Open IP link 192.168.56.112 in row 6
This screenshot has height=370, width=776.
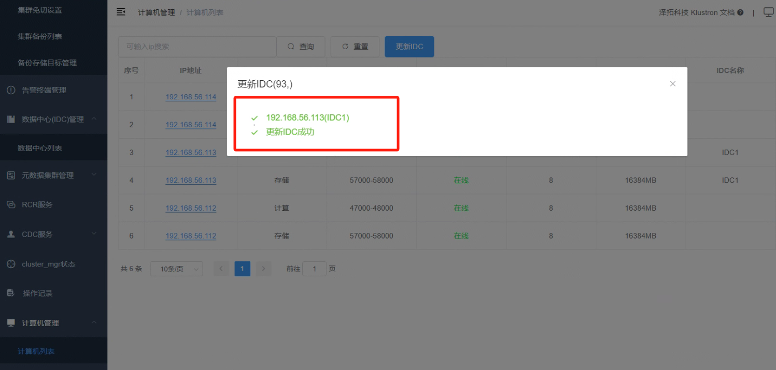pyautogui.click(x=191, y=235)
